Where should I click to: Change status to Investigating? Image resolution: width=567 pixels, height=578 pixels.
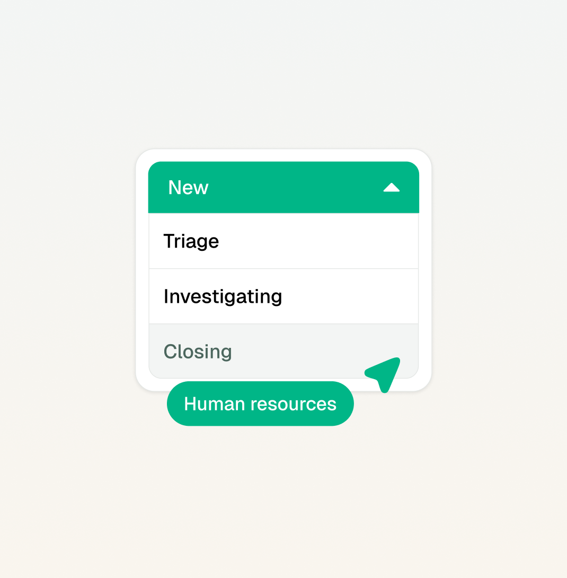pos(283,296)
